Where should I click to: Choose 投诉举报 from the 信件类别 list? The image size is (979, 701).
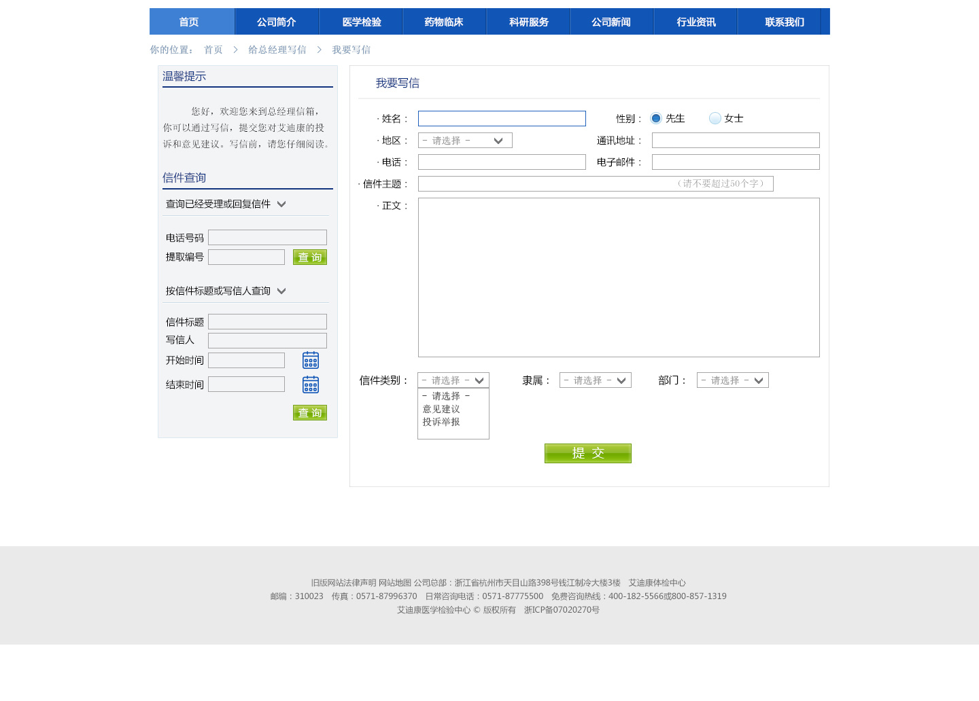[441, 421]
